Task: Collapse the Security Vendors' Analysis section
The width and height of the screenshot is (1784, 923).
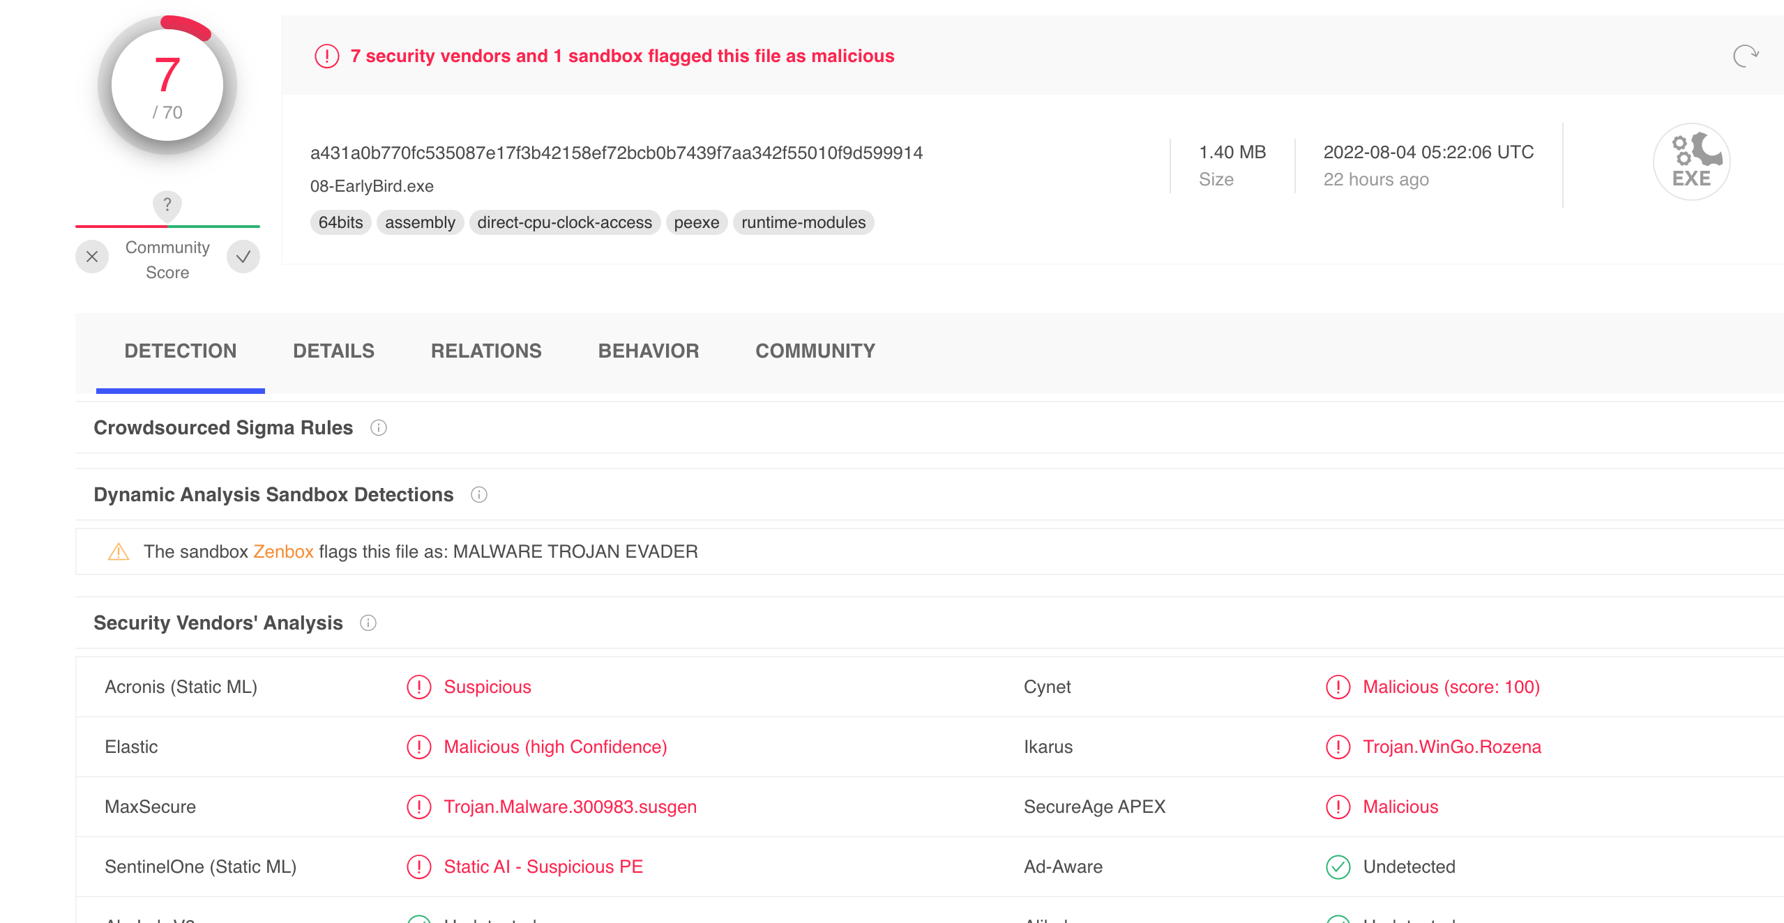Action: (x=218, y=623)
